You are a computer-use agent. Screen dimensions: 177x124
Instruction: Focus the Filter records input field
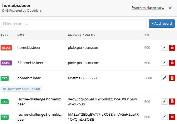click(x=74, y=24)
